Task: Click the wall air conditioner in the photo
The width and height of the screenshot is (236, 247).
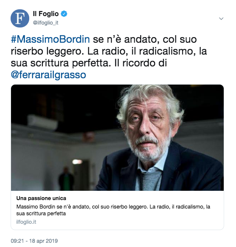Action: click(x=43, y=122)
